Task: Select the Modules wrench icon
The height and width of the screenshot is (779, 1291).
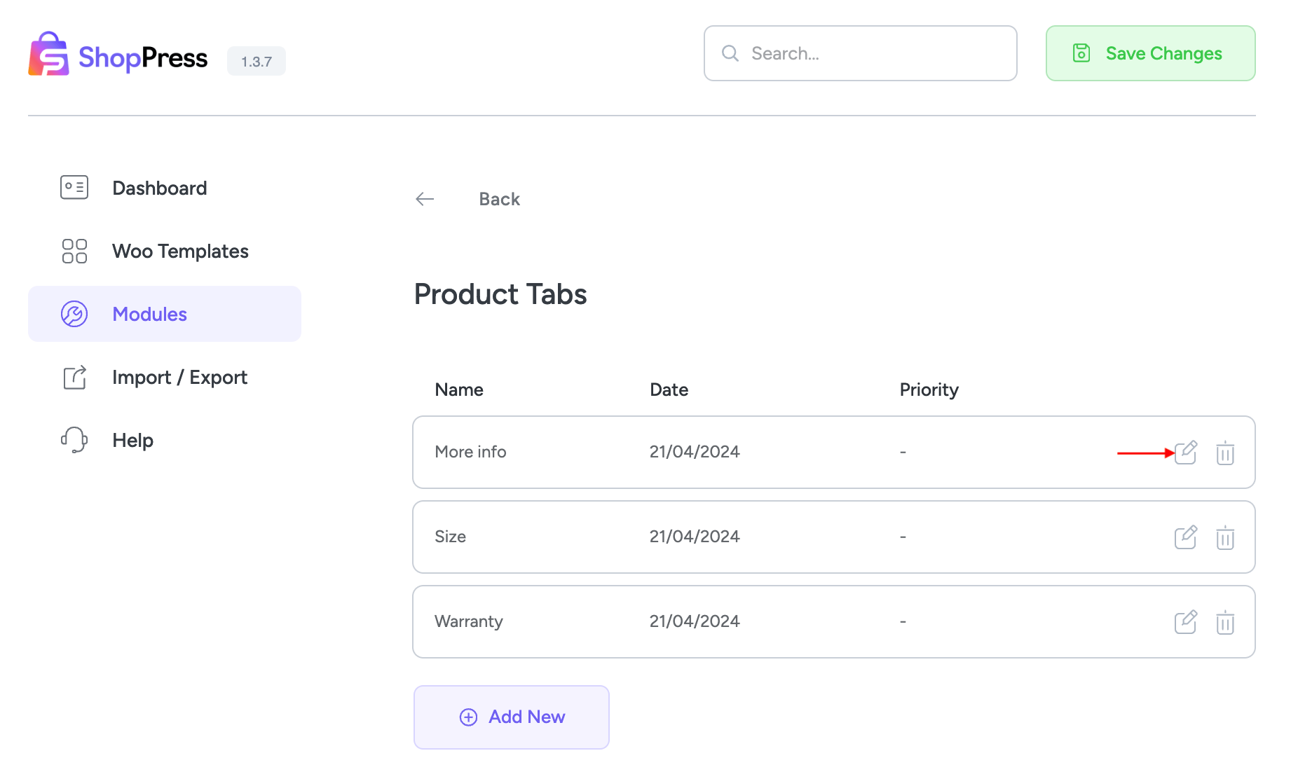Action: click(74, 314)
